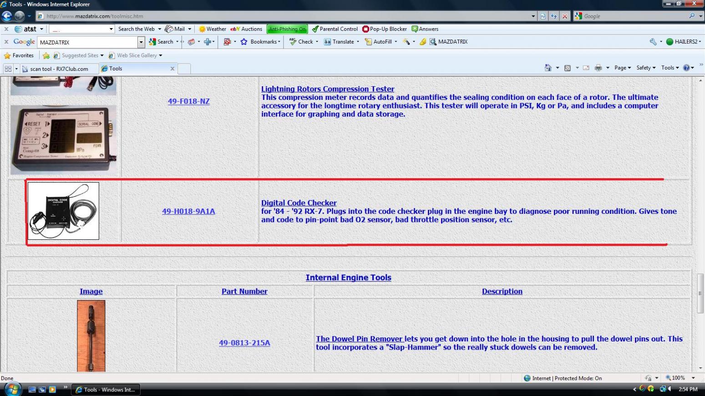Click the browser Back arrow button

7,16
